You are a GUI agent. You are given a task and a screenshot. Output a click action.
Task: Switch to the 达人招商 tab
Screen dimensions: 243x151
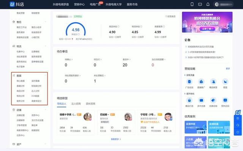pos(76,104)
